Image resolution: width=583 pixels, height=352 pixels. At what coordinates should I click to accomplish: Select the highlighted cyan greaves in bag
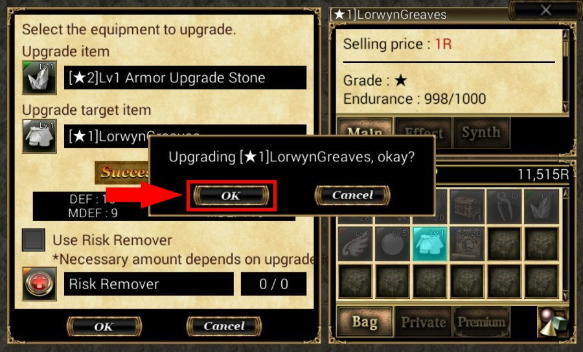[x=429, y=244]
